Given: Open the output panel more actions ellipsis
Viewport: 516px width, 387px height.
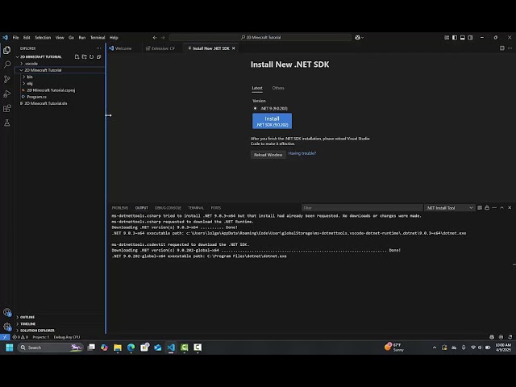Looking at the screenshot, I should (494, 208).
